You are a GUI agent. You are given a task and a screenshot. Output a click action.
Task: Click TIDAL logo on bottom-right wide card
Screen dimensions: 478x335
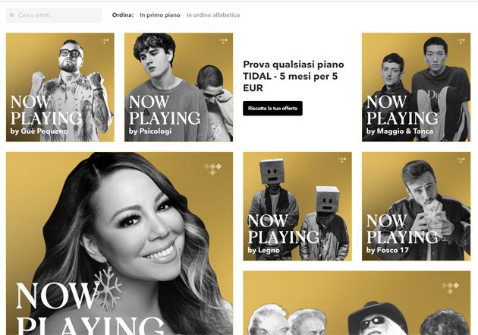pos(450,288)
